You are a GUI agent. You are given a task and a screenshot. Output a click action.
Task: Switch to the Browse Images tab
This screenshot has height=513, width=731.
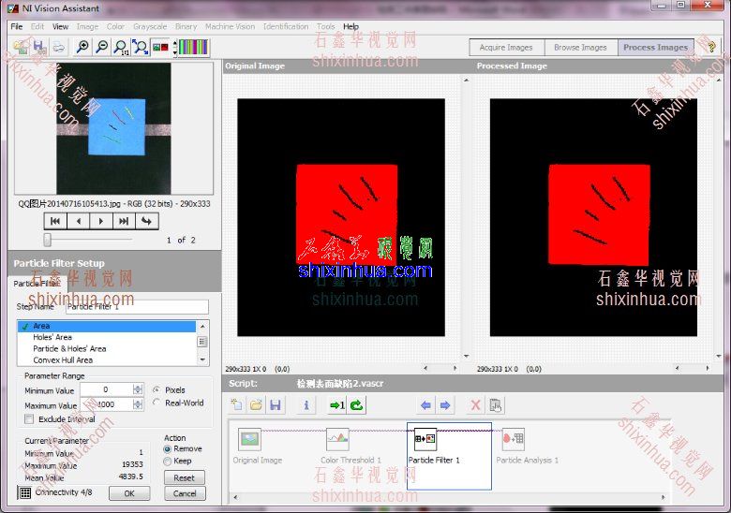[x=580, y=47]
